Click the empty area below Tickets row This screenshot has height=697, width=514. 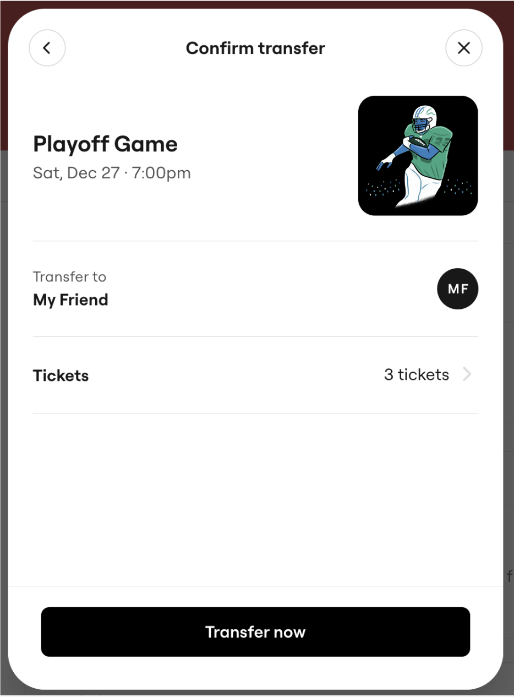[255, 495]
